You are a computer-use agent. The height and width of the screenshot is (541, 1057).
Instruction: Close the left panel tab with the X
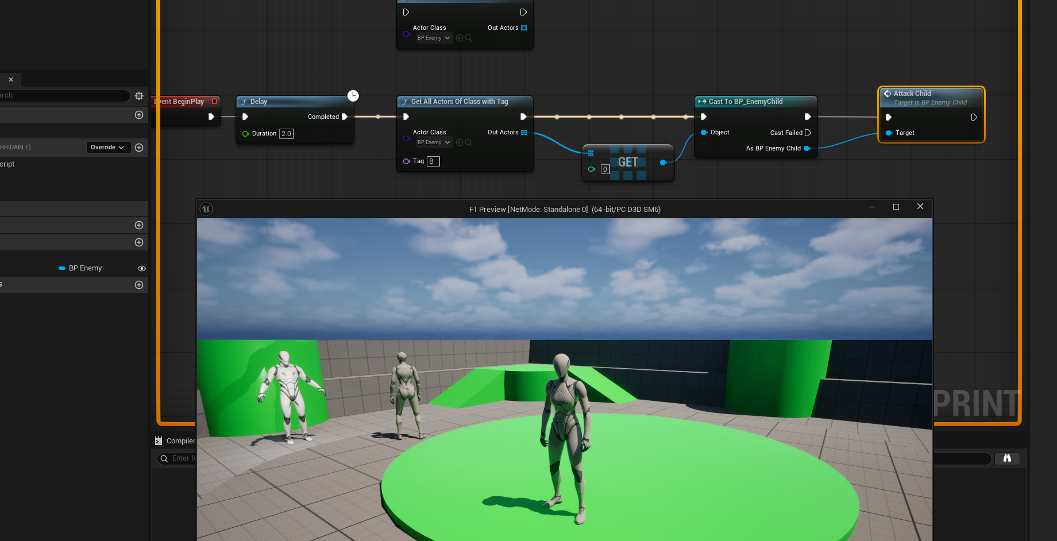coord(11,80)
